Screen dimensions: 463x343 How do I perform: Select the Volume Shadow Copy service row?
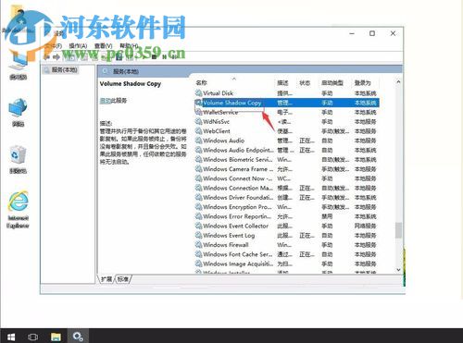(287, 103)
